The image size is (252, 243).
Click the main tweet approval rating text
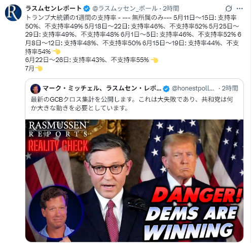(133, 43)
